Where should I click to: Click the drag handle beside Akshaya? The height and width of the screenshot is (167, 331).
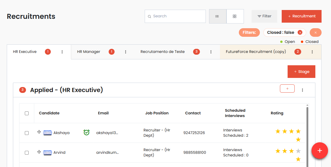pyautogui.click(x=39, y=132)
